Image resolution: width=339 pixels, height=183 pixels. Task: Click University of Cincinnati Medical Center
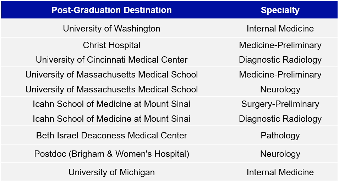coord(111,60)
